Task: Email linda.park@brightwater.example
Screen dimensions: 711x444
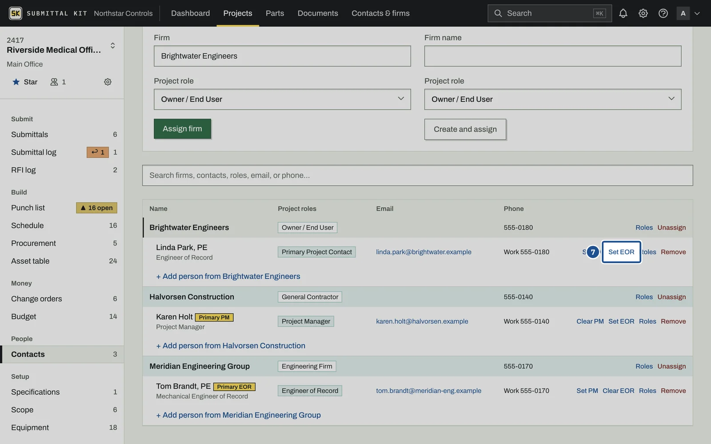Action: [423, 252]
